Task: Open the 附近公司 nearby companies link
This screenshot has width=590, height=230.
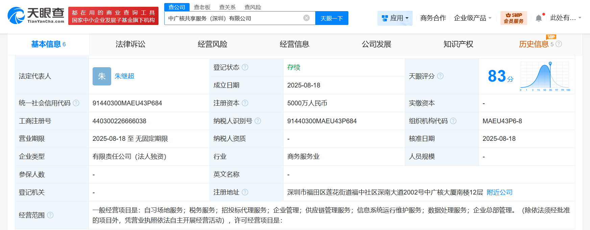Action: (x=499, y=192)
